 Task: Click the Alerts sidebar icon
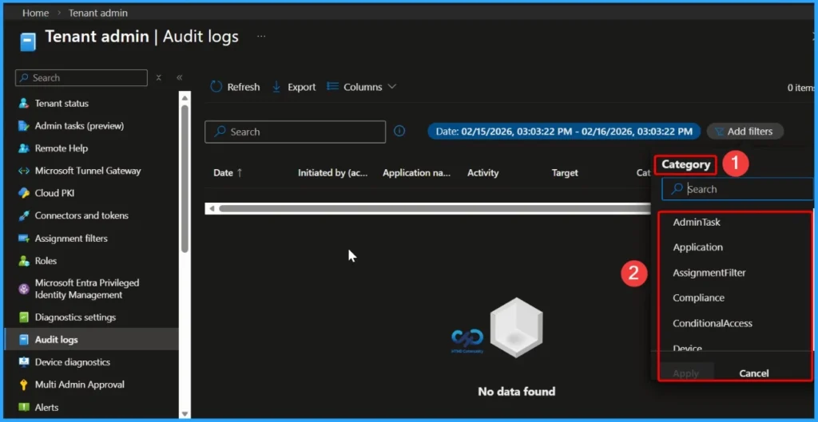click(x=23, y=407)
